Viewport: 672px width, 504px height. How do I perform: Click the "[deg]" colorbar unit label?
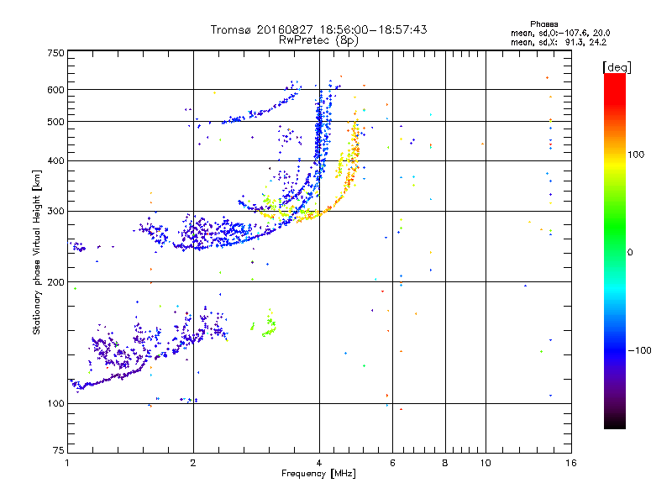point(617,67)
